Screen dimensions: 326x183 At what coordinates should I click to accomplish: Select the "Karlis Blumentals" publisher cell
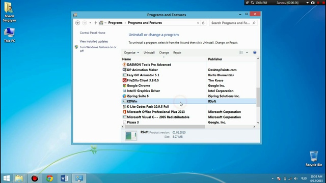point(221,75)
